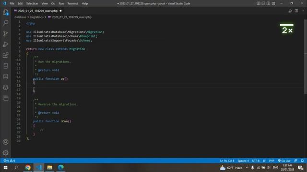This screenshot has height=172, width=307.
Task: Click UTF-8 encoding in status bar
Action: pos(256,161)
